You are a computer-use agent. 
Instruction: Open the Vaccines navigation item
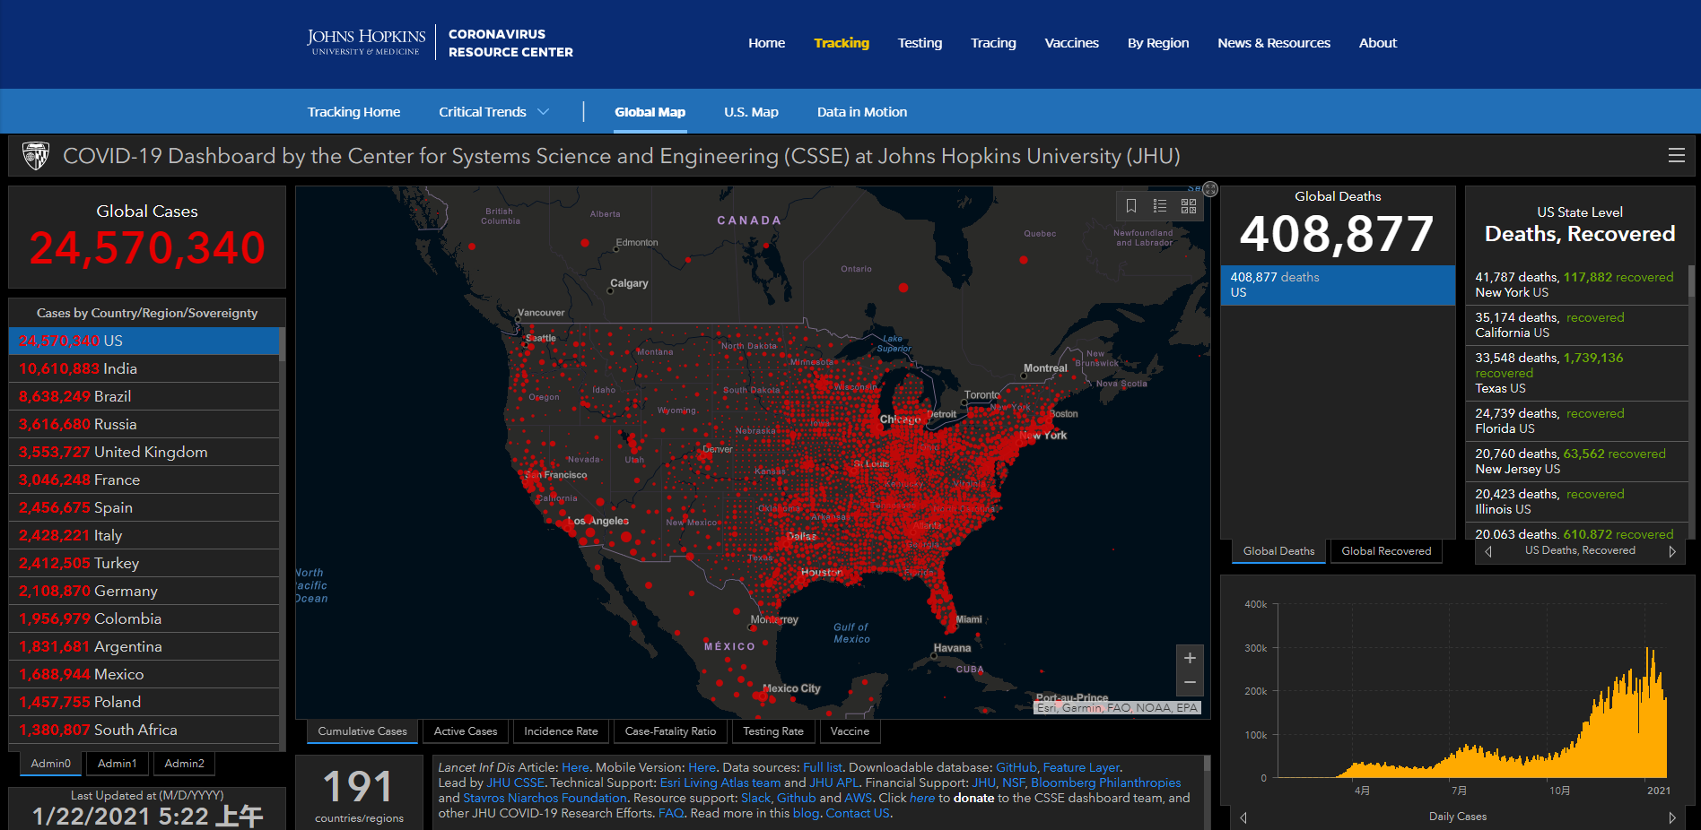[1071, 43]
